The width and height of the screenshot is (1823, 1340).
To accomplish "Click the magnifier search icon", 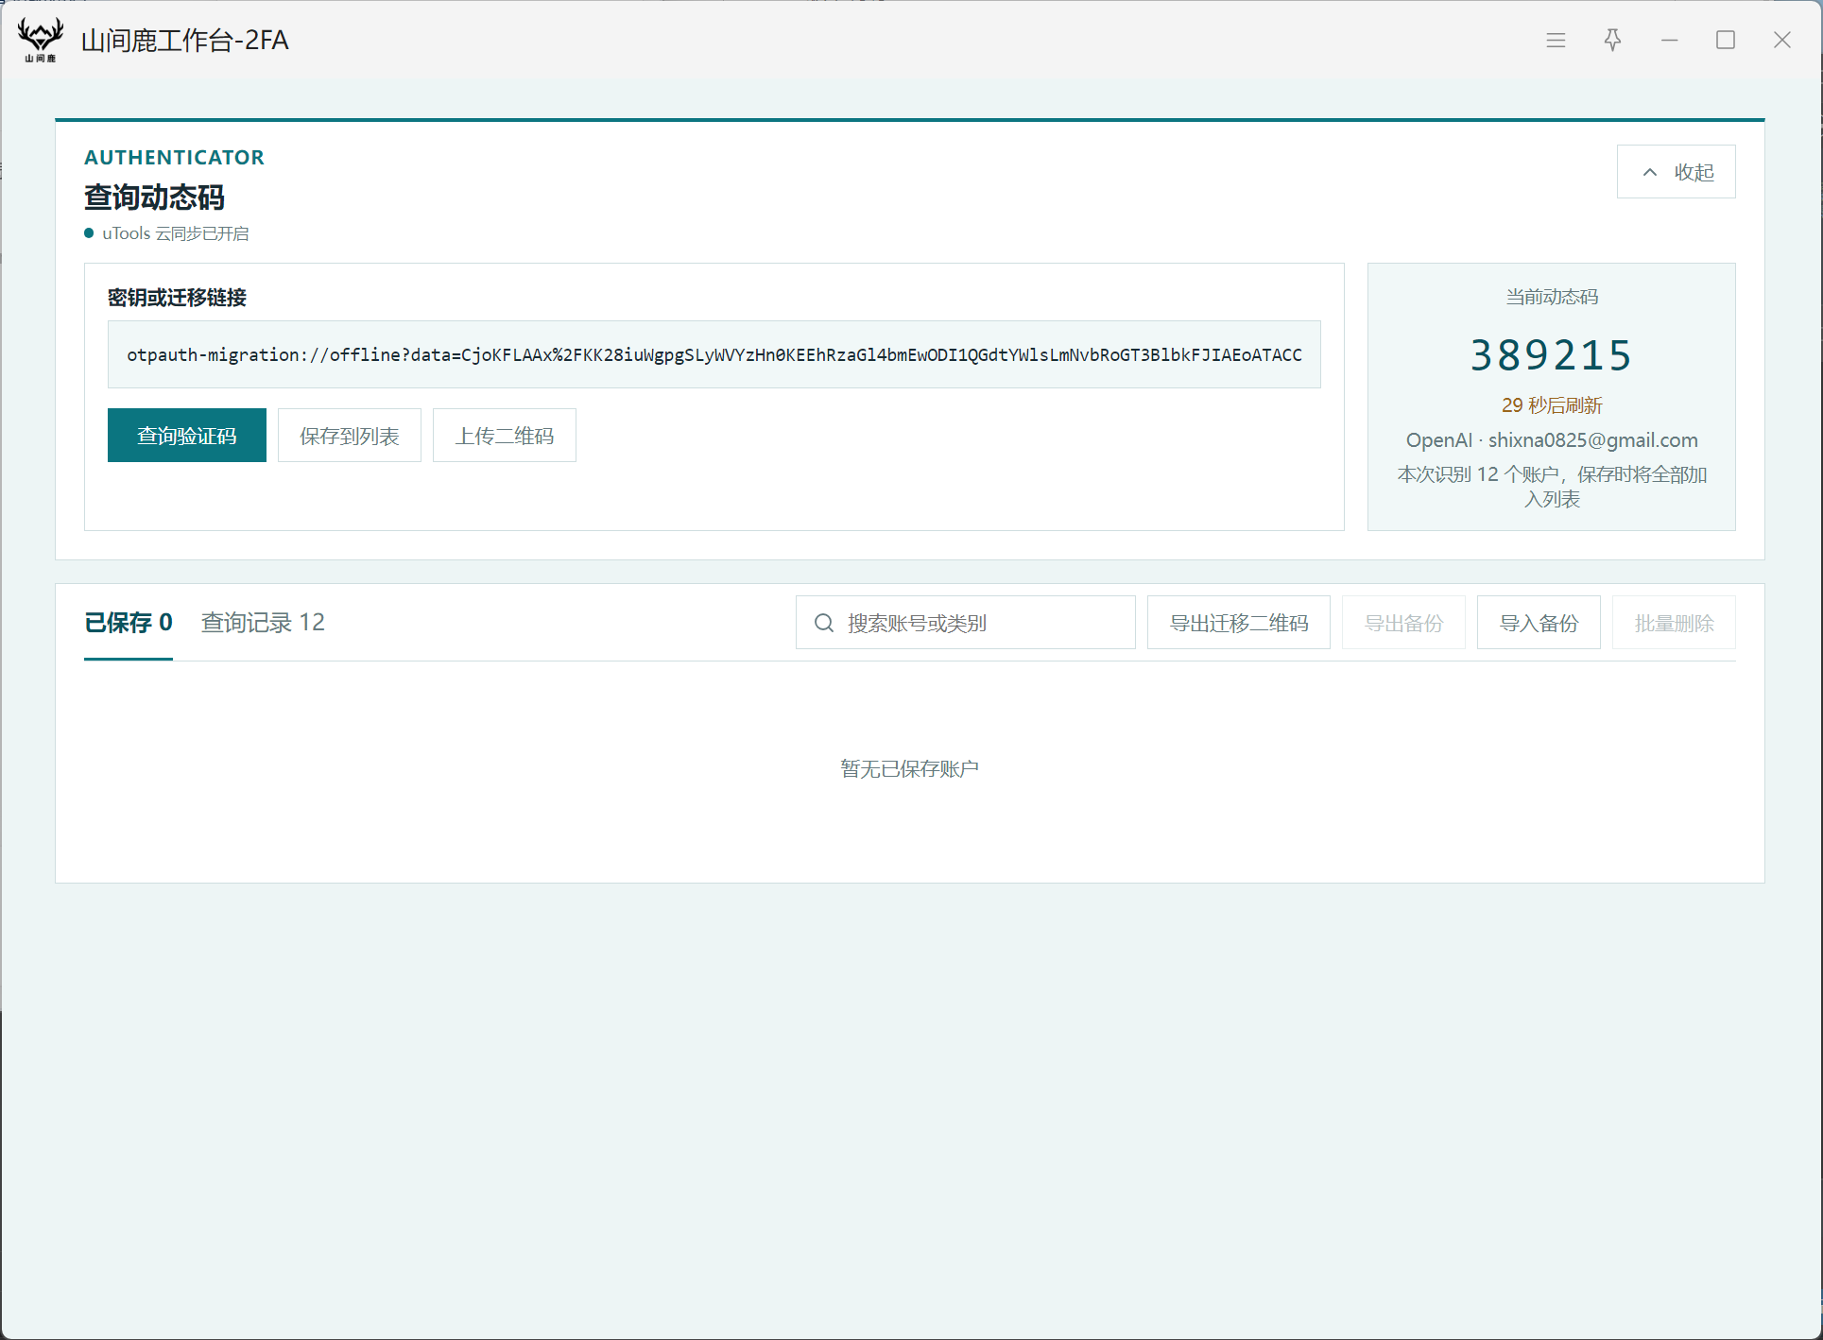I will (x=824, y=623).
